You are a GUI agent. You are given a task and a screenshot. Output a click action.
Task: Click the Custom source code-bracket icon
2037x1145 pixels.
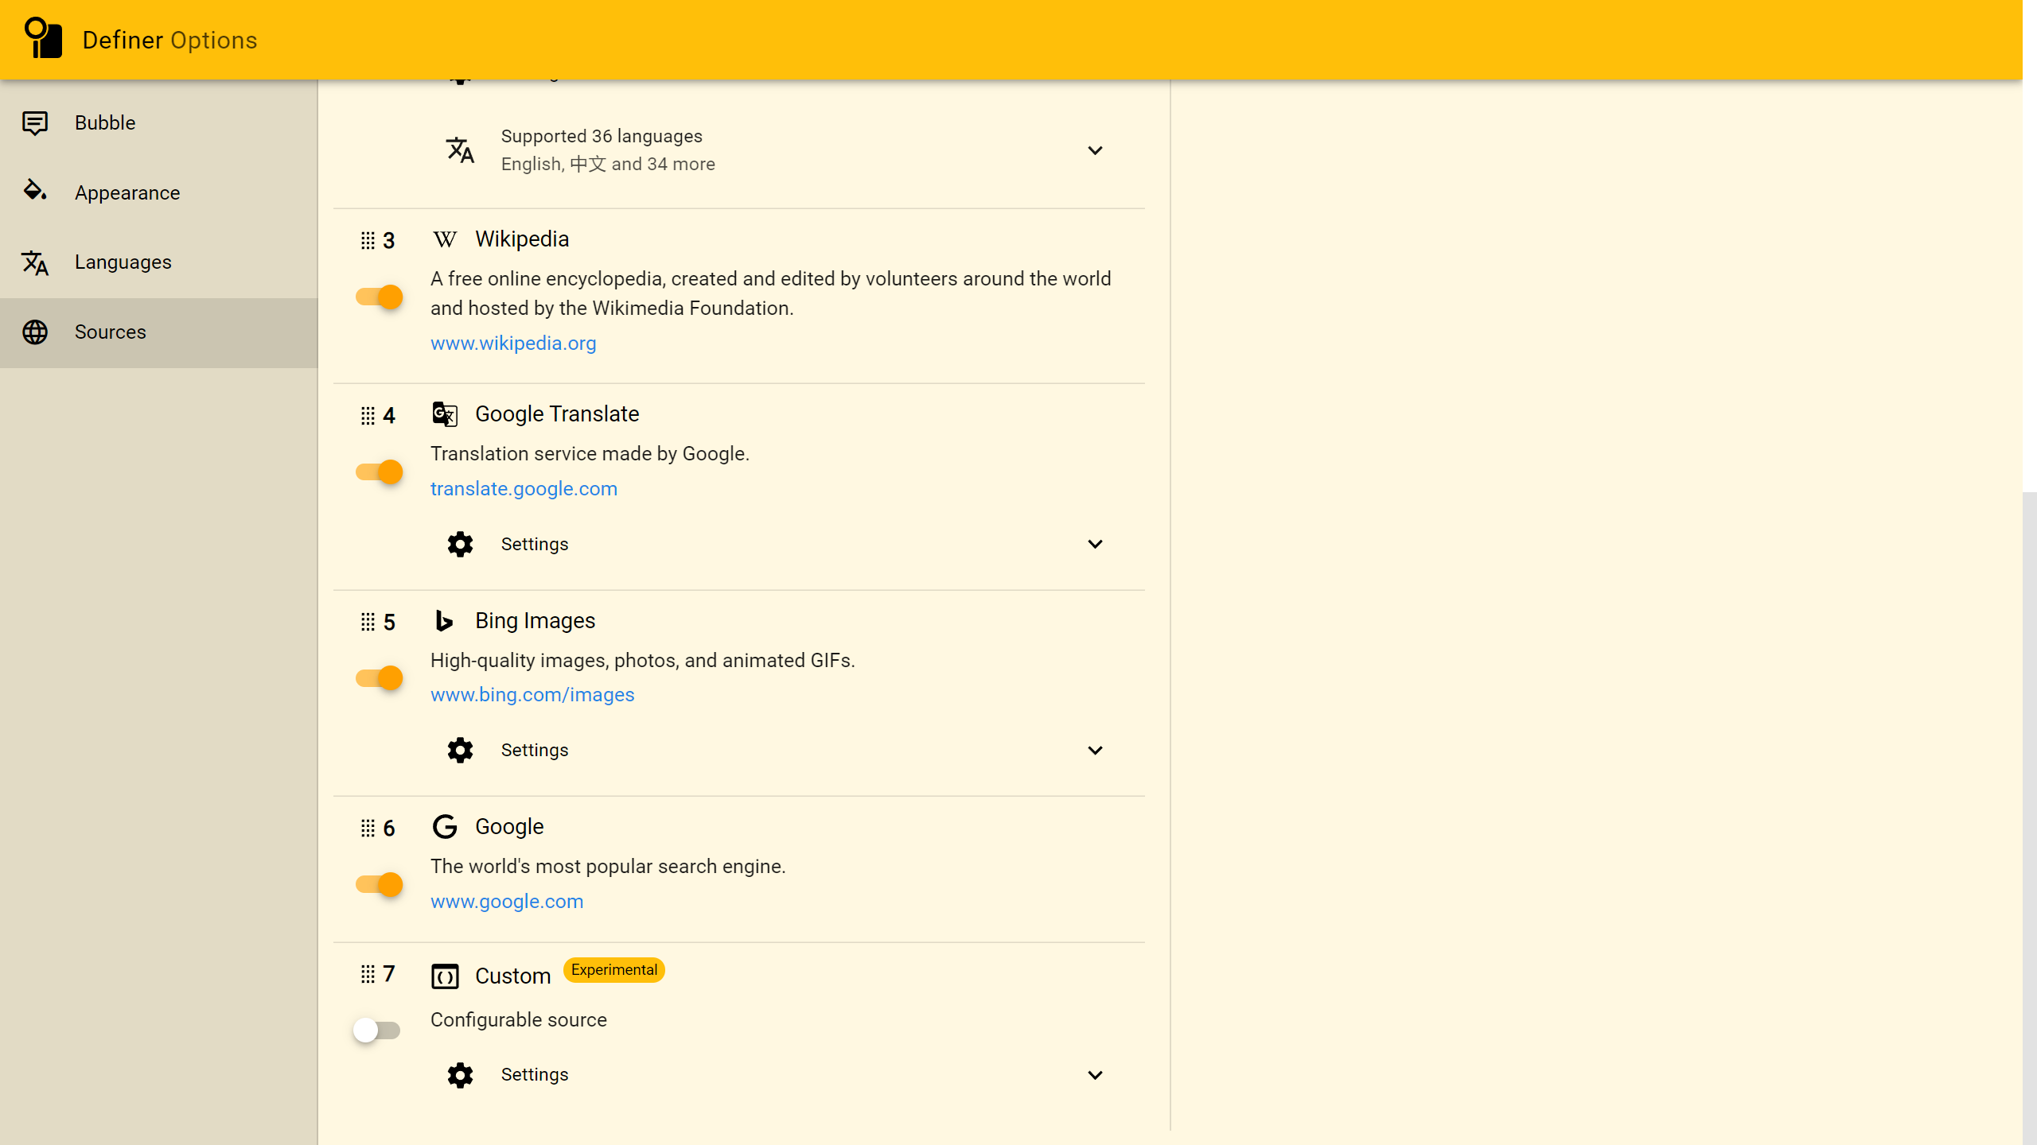click(445, 976)
